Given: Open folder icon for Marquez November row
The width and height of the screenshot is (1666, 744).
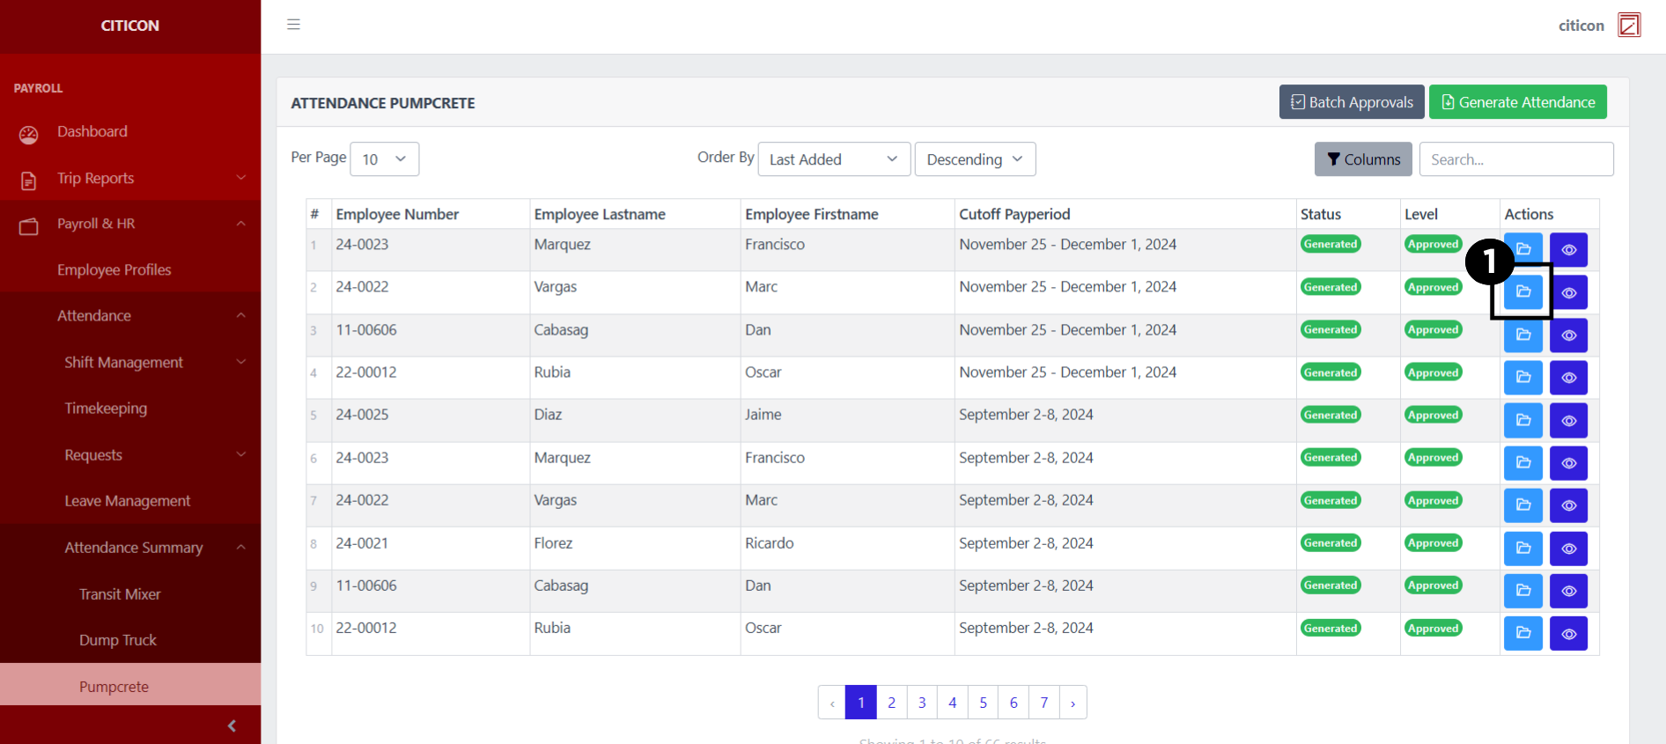Looking at the screenshot, I should 1522,250.
